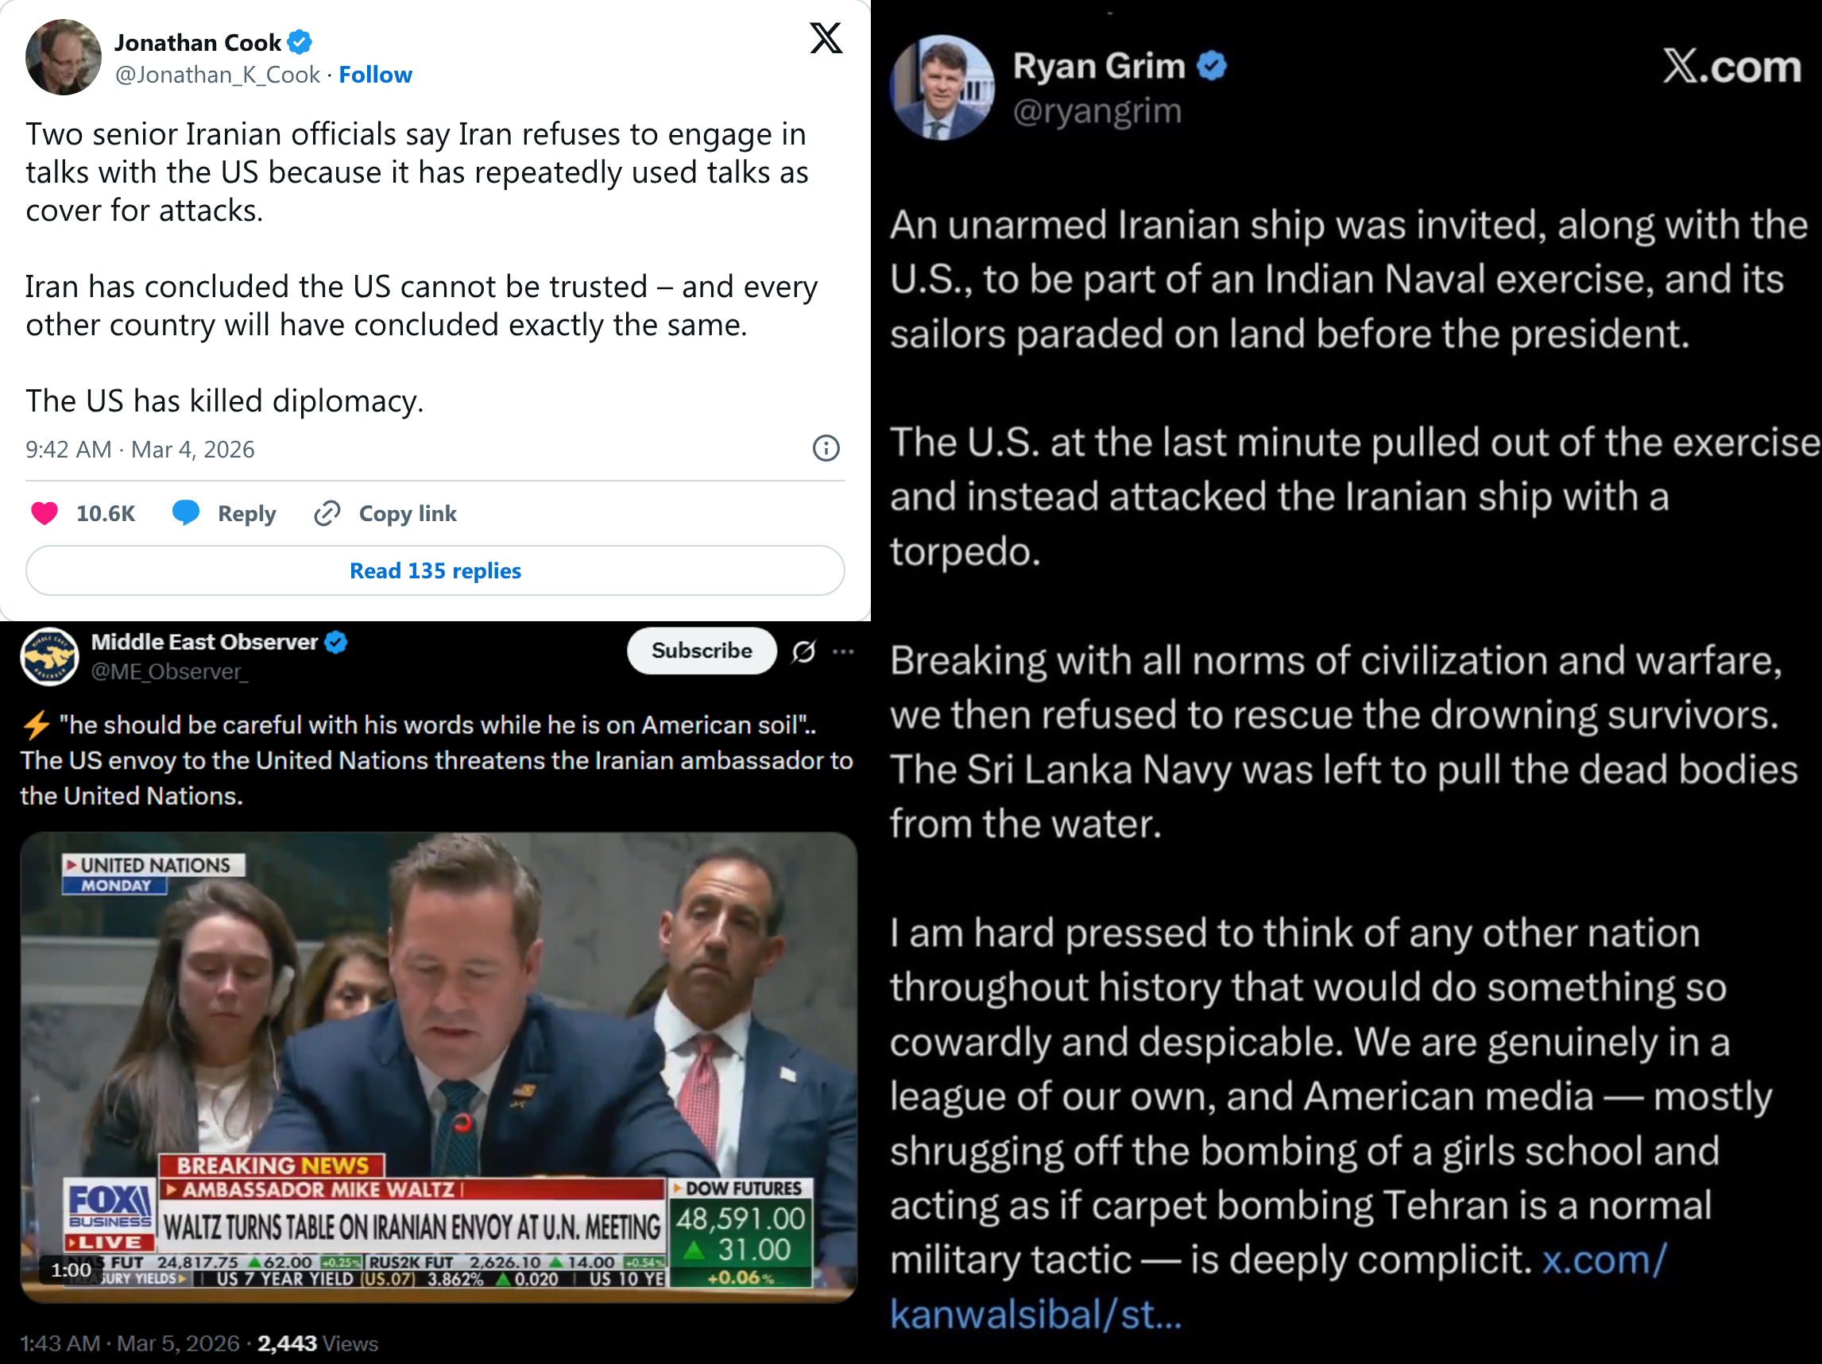Viewport: 1822px width, 1364px height.
Task: Click the X logo on Jonathan Cook's tweet
Action: pyautogui.click(x=826, y=38)
